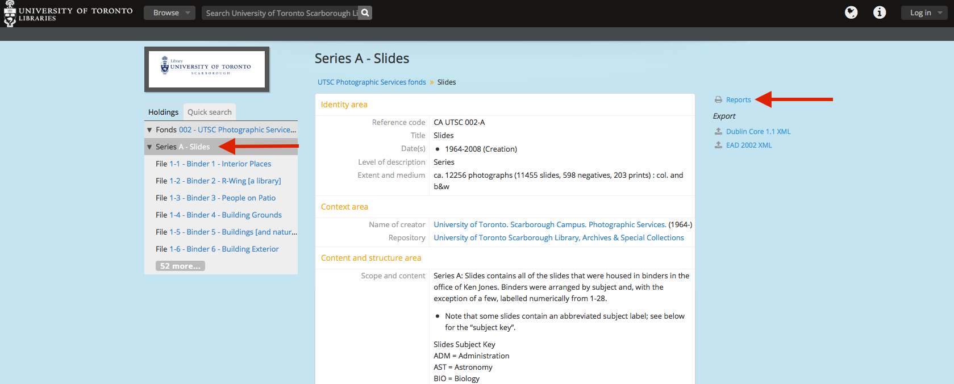Image resolution: width=954 pixels, height=384 pixels.
Task: Open File 1-1 Binder 1 Interior Places
Action: [220, 164]
